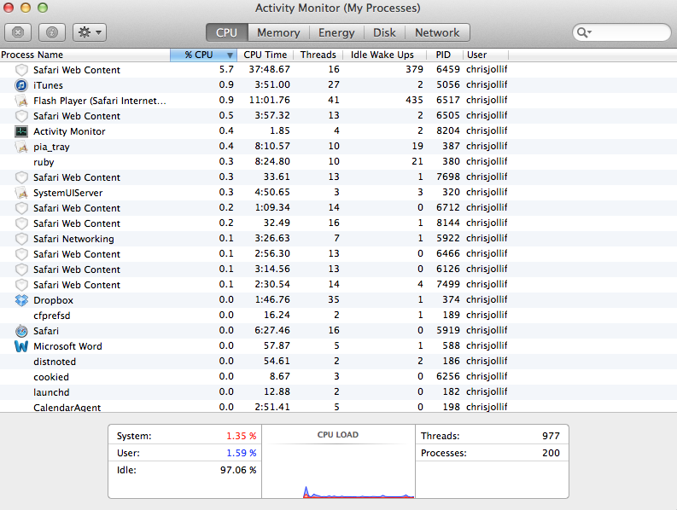
Task: Click CPU time 37:48.67 cell
Action: click(x=270, y=69)
